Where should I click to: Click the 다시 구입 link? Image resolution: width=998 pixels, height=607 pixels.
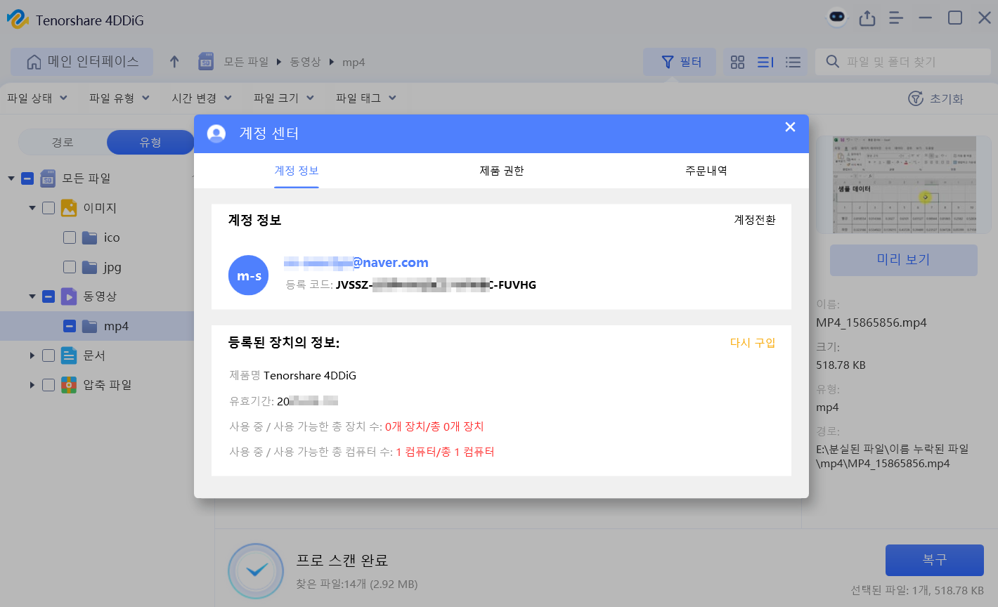pos(753,343)
